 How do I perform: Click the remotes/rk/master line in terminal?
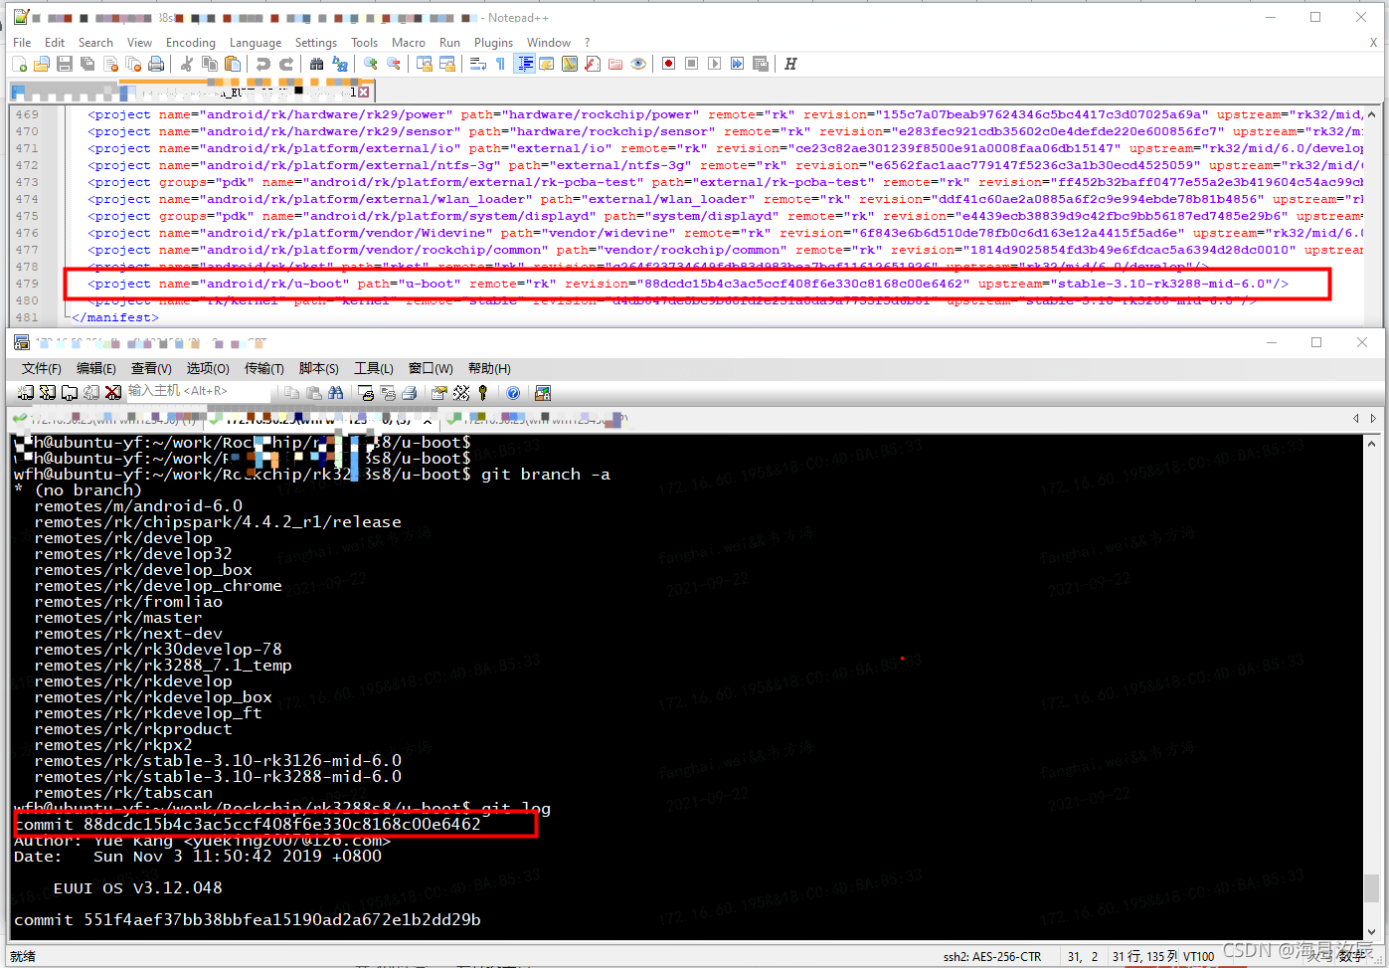click(118, 618)
